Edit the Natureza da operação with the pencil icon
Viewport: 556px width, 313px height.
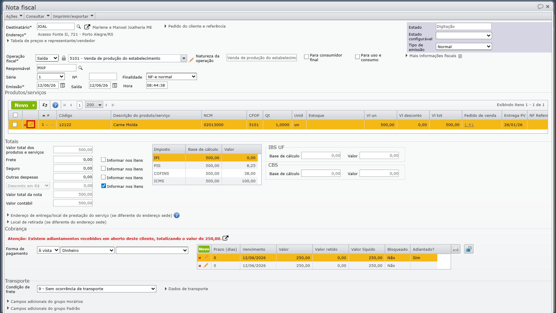tap(191, 60)
